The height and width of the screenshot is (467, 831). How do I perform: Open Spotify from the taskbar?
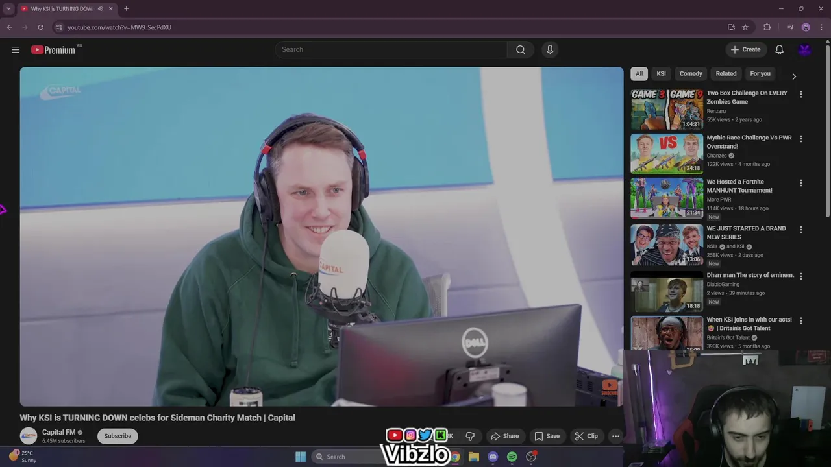[512, 457]
